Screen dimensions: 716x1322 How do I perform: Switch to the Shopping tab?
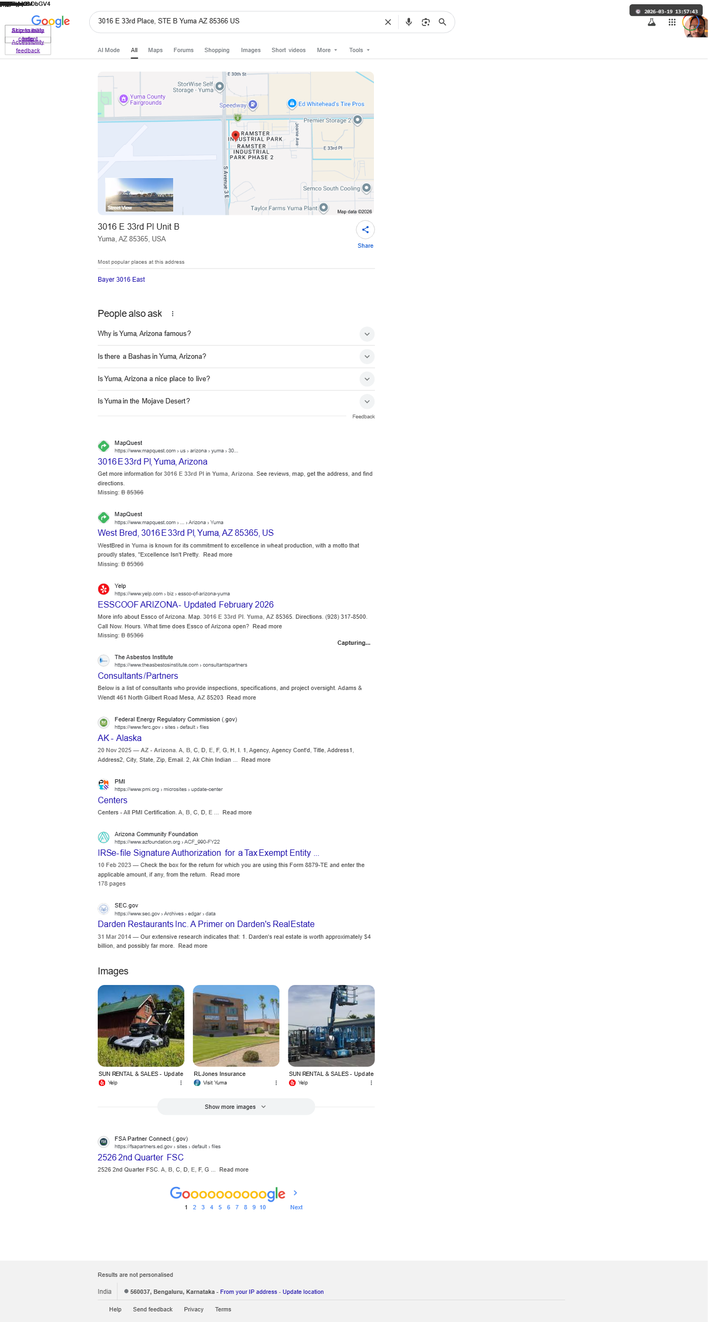[x=217, y=50]
